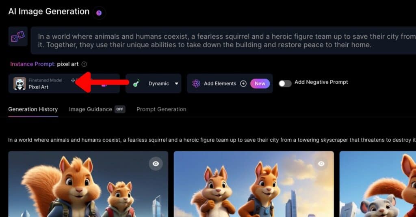Viewport: 416px width, 217px height.
Task: Click inside the prompt text field
Action: coord(223,40)
